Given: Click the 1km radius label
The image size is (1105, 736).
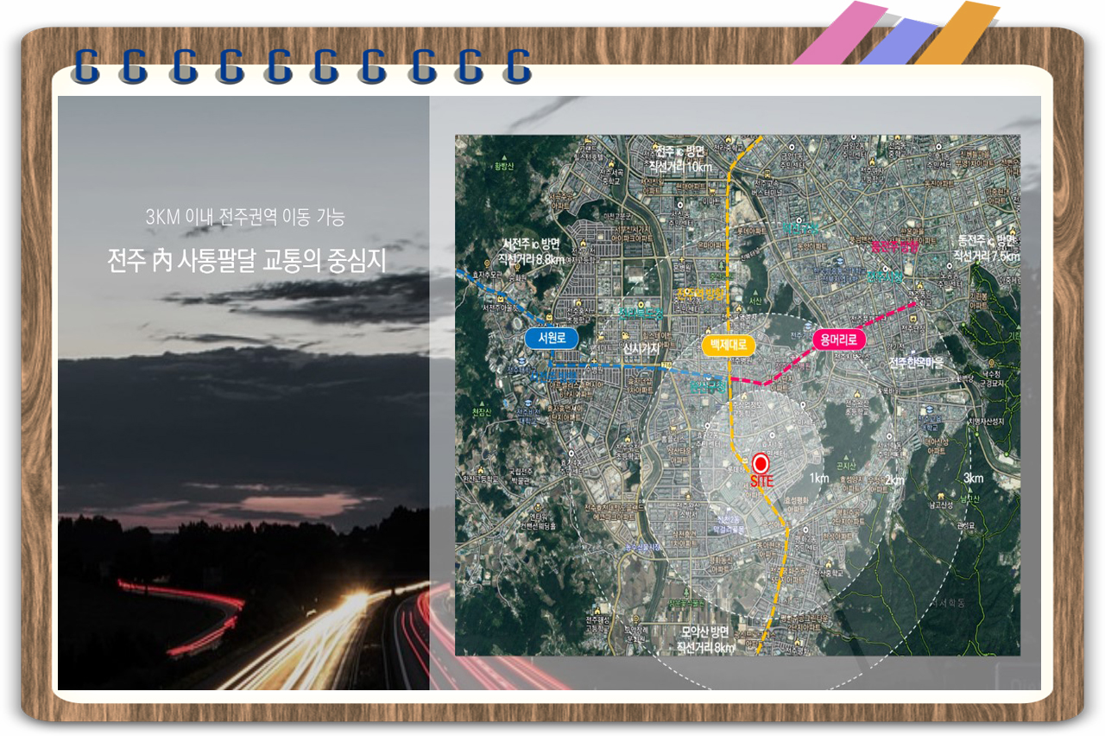Looking at the screenshot, I should [x=819, y=478].
